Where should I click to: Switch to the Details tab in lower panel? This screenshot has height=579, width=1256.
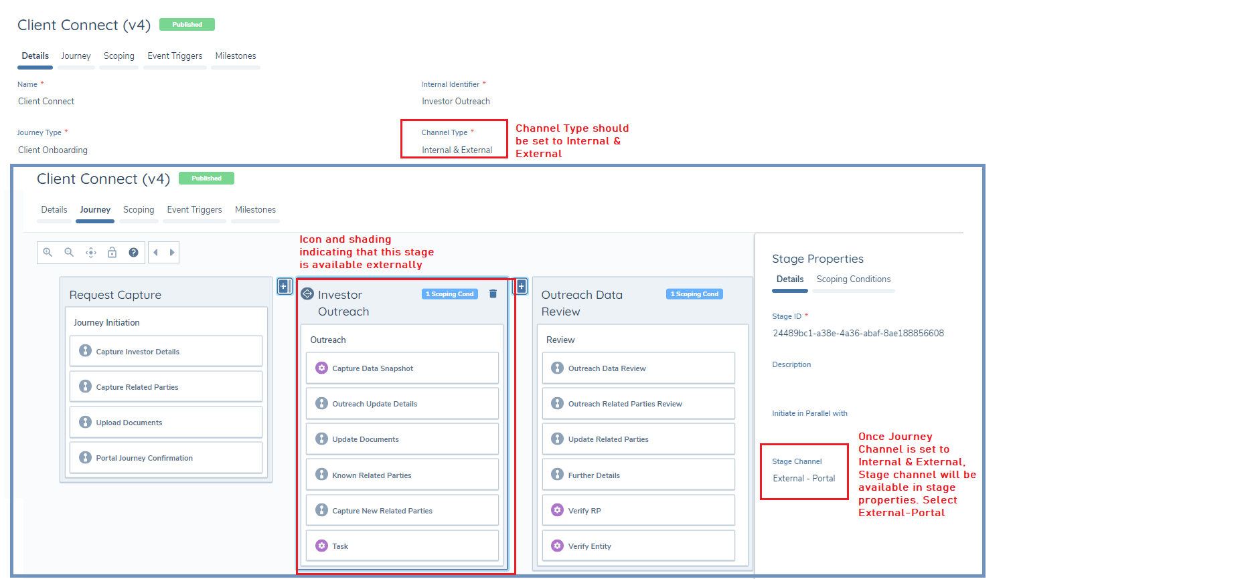(x=54, y=210)
